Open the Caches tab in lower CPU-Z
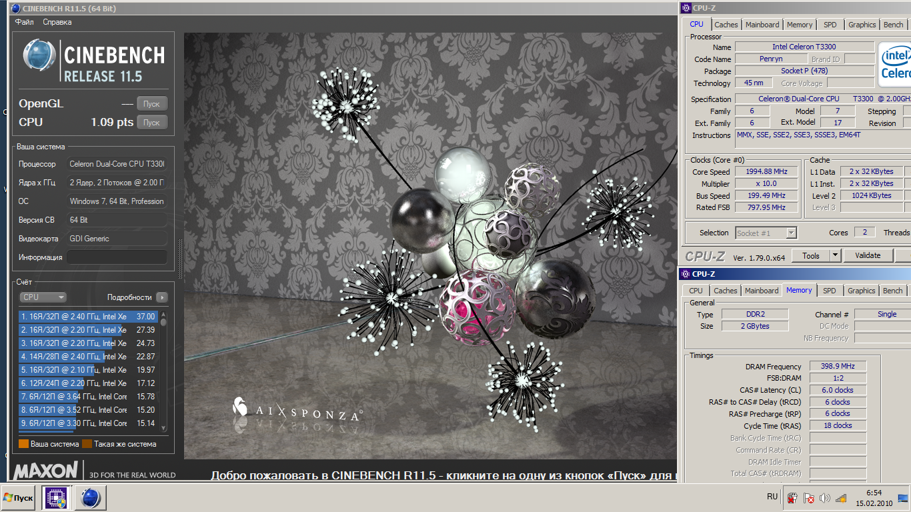Viewport: 911px width, 512px height. [x=726, y=291]
